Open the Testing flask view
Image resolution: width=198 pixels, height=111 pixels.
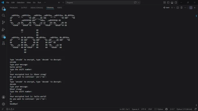click(x=3, y=43)
